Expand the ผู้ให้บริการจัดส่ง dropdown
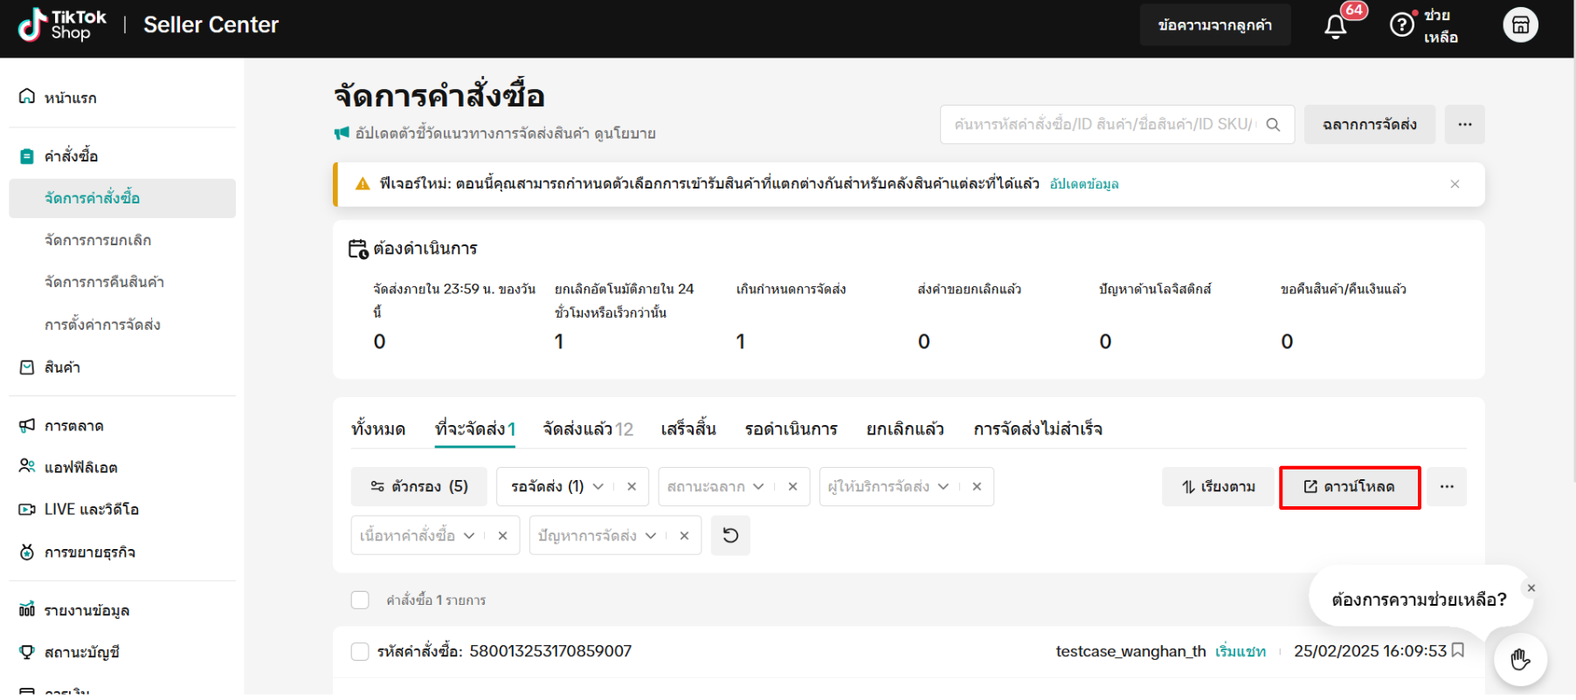 944,487
